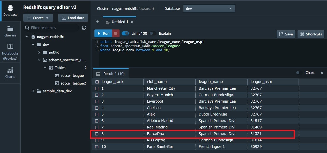
Task: Check the row for Bayern Munich
Action: pos(97,95)
